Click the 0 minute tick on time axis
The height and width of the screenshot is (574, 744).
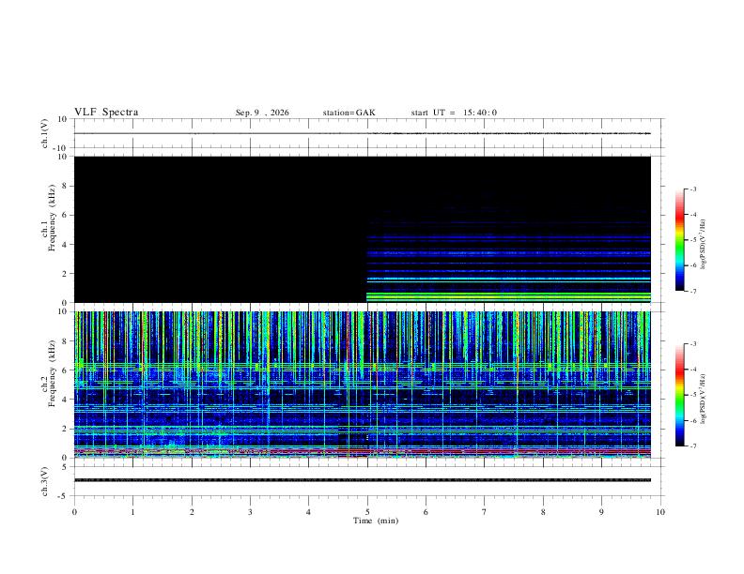(74, 512)
